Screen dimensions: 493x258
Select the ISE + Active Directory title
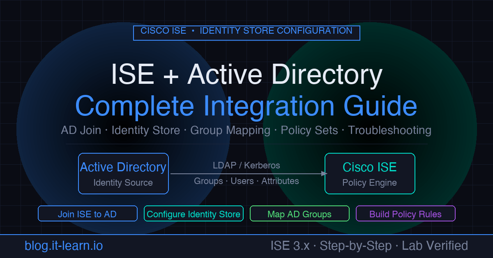246,75
